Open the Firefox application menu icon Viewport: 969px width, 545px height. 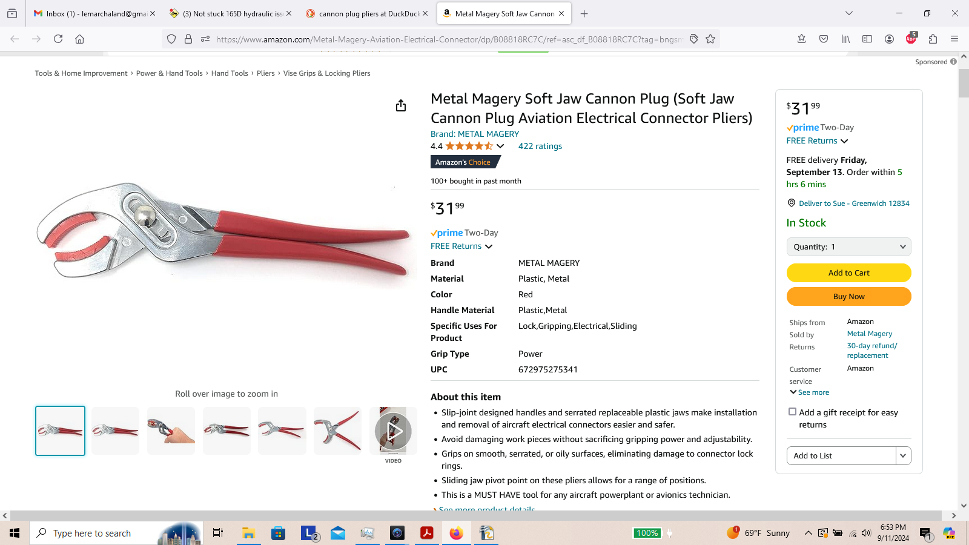coord(954,39)
